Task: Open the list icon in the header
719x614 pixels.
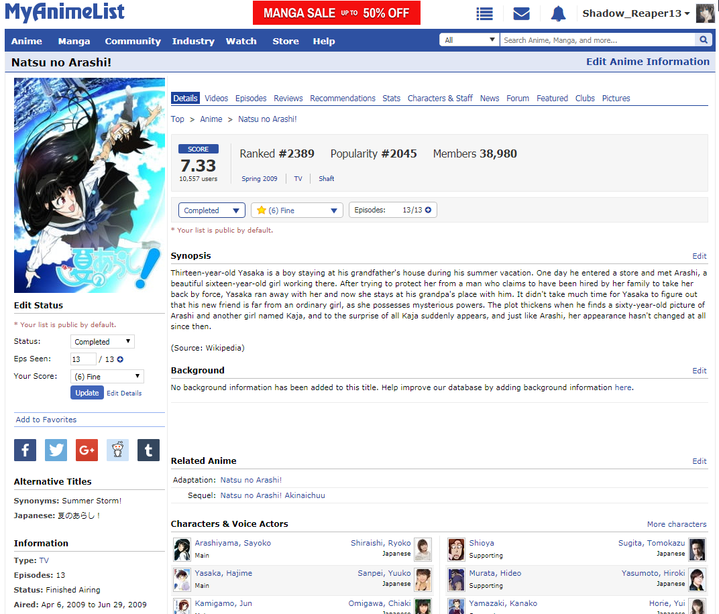Action: click(x=484, y=14)
